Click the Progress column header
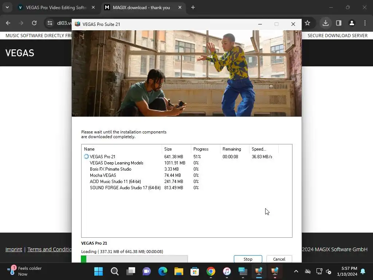 click(205, 149)
